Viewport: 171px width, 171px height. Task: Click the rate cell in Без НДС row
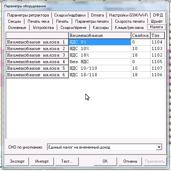[141, 62]
